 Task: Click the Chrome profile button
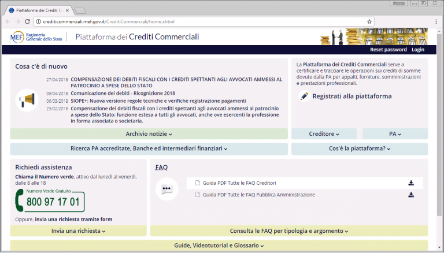399,3
